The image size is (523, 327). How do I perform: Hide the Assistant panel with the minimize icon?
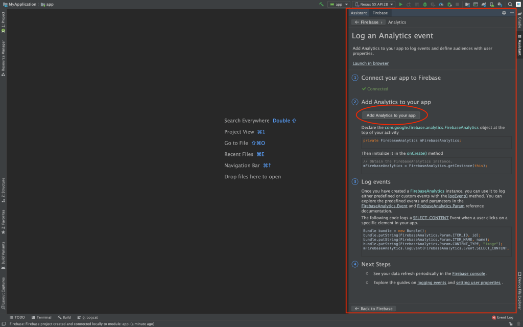coord(512,13)
